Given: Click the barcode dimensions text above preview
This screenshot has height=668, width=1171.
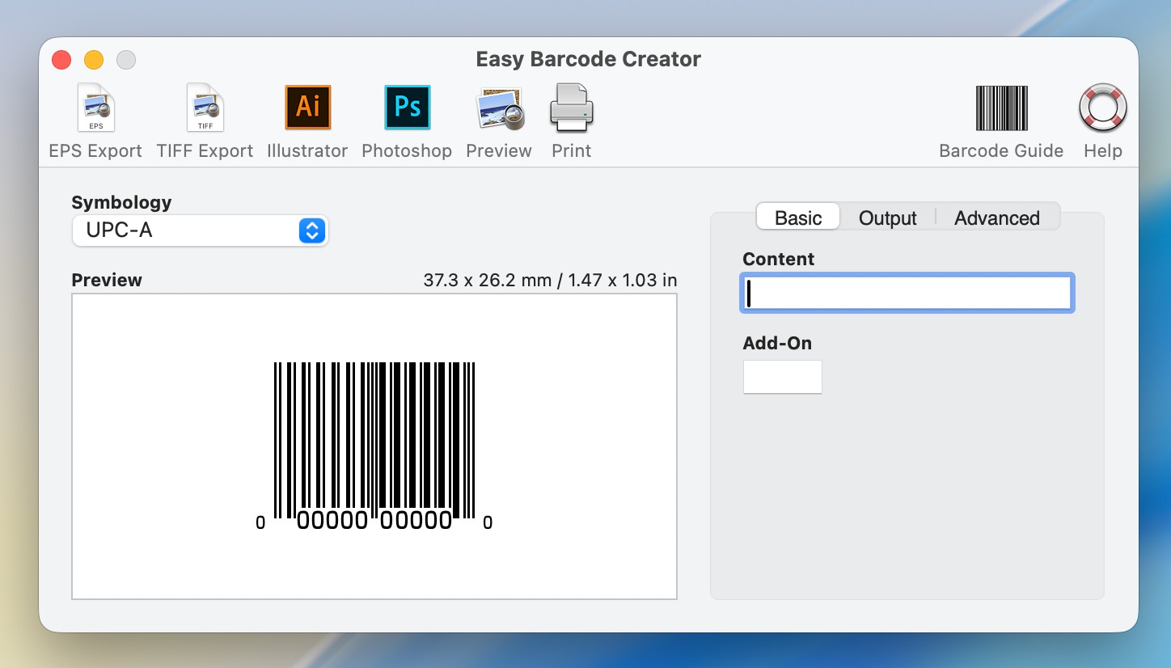Looking at the screenshot, I should pyautogui.click(x=550, y=280).
